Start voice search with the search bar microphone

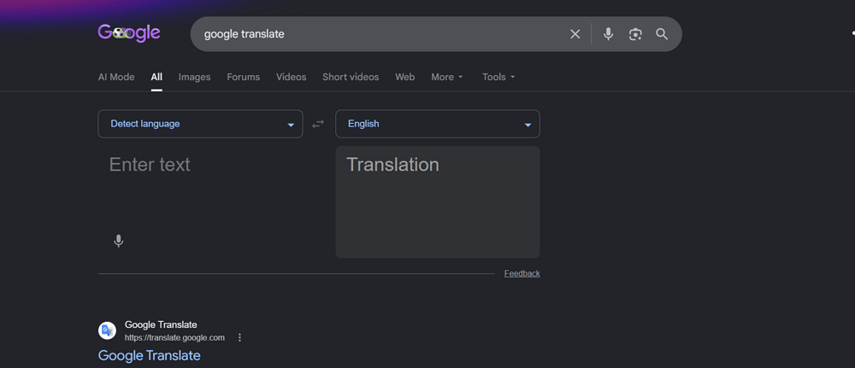(x=609, y=34)
